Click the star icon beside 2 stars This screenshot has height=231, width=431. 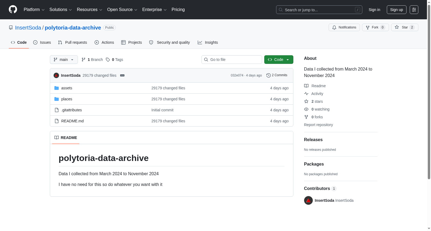(x=306, y=101)
